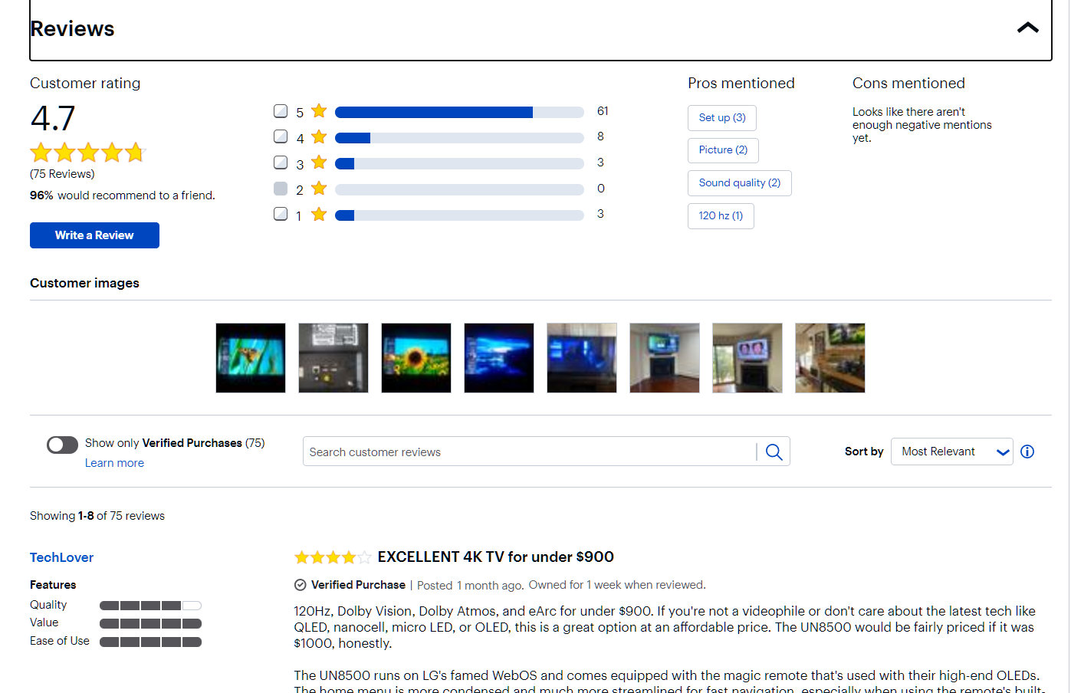Viewport: 1071px width, 693px height.
Task: Click the Search customer reviews field
Action: 529,452
